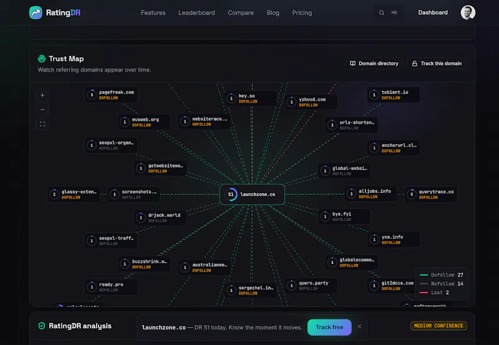Click the Track free button
The width and height of the screenshot is (499, 345).
[x=329, y=327]
